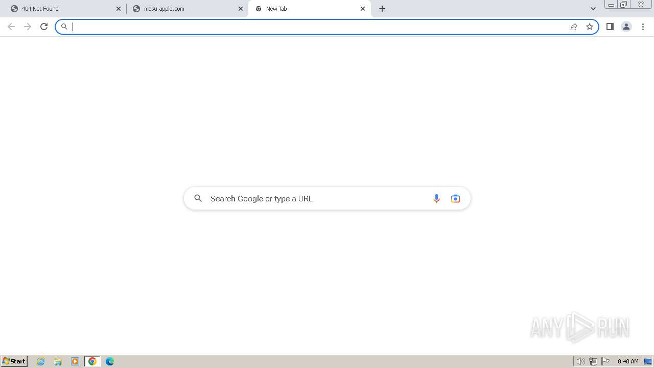This screenshot has height=368, width=654.
Task: Launch Internet Explorer from taskbar
Action: 41,361
